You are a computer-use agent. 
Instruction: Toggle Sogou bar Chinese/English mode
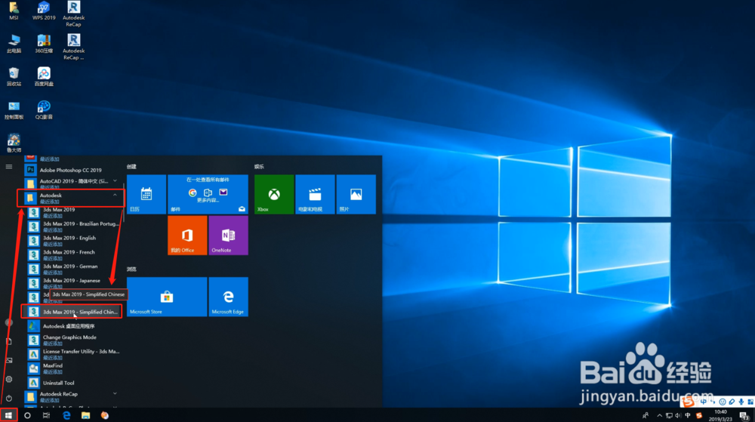[x=704, y=402]
